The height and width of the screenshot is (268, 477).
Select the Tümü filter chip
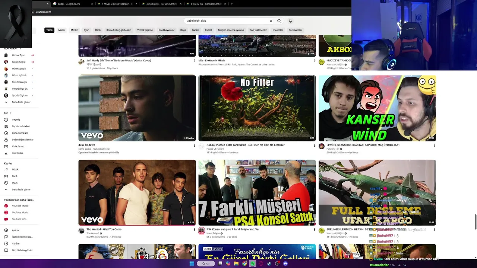click(x=49, y=30)
